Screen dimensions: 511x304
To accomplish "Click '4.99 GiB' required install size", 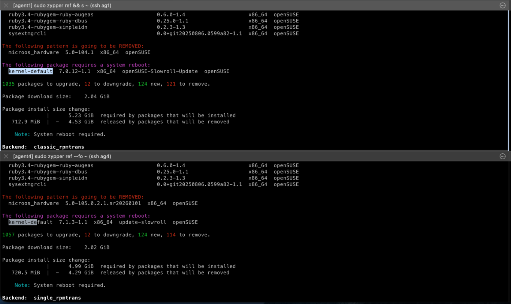I will [81, 266].
